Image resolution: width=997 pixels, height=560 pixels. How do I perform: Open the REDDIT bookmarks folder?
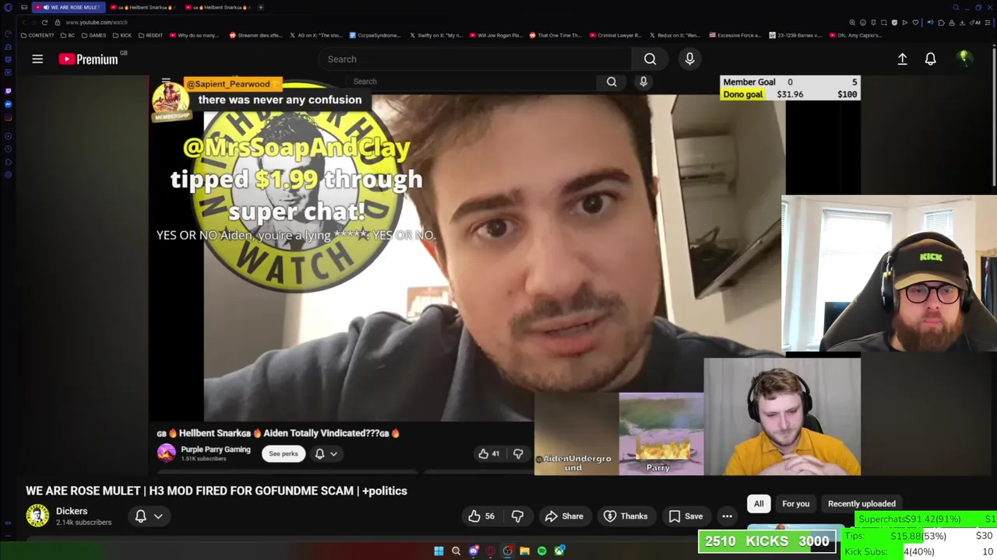tap(150, 35)
